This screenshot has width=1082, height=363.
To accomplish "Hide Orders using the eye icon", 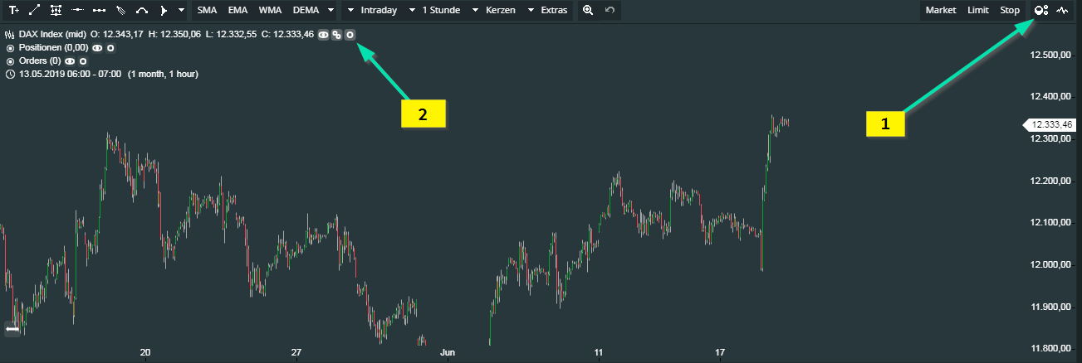I will (x=70, y=61).
